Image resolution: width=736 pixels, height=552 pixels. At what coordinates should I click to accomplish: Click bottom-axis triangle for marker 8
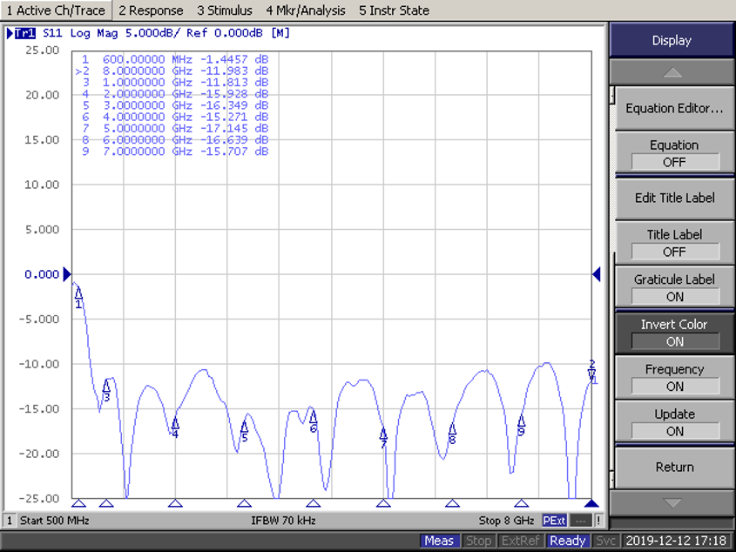pyautogui.click(x=452, y=503)
